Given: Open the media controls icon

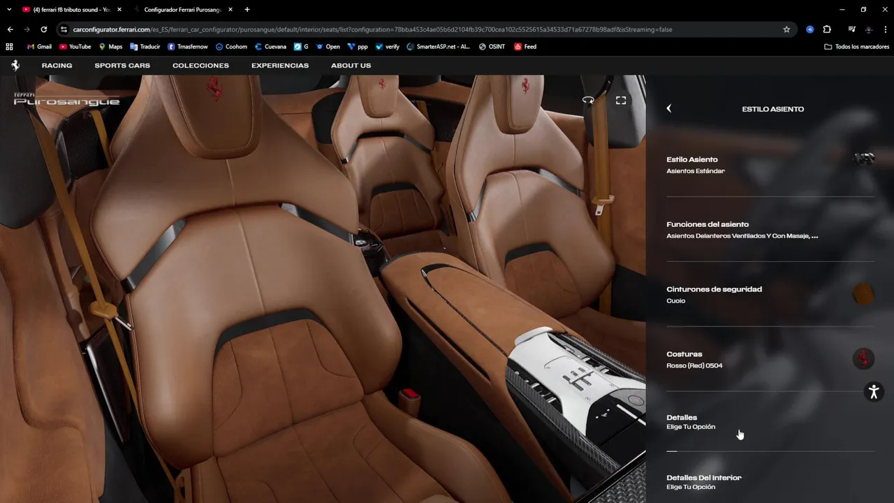Looking at the screenshot, I should (851, 29).
